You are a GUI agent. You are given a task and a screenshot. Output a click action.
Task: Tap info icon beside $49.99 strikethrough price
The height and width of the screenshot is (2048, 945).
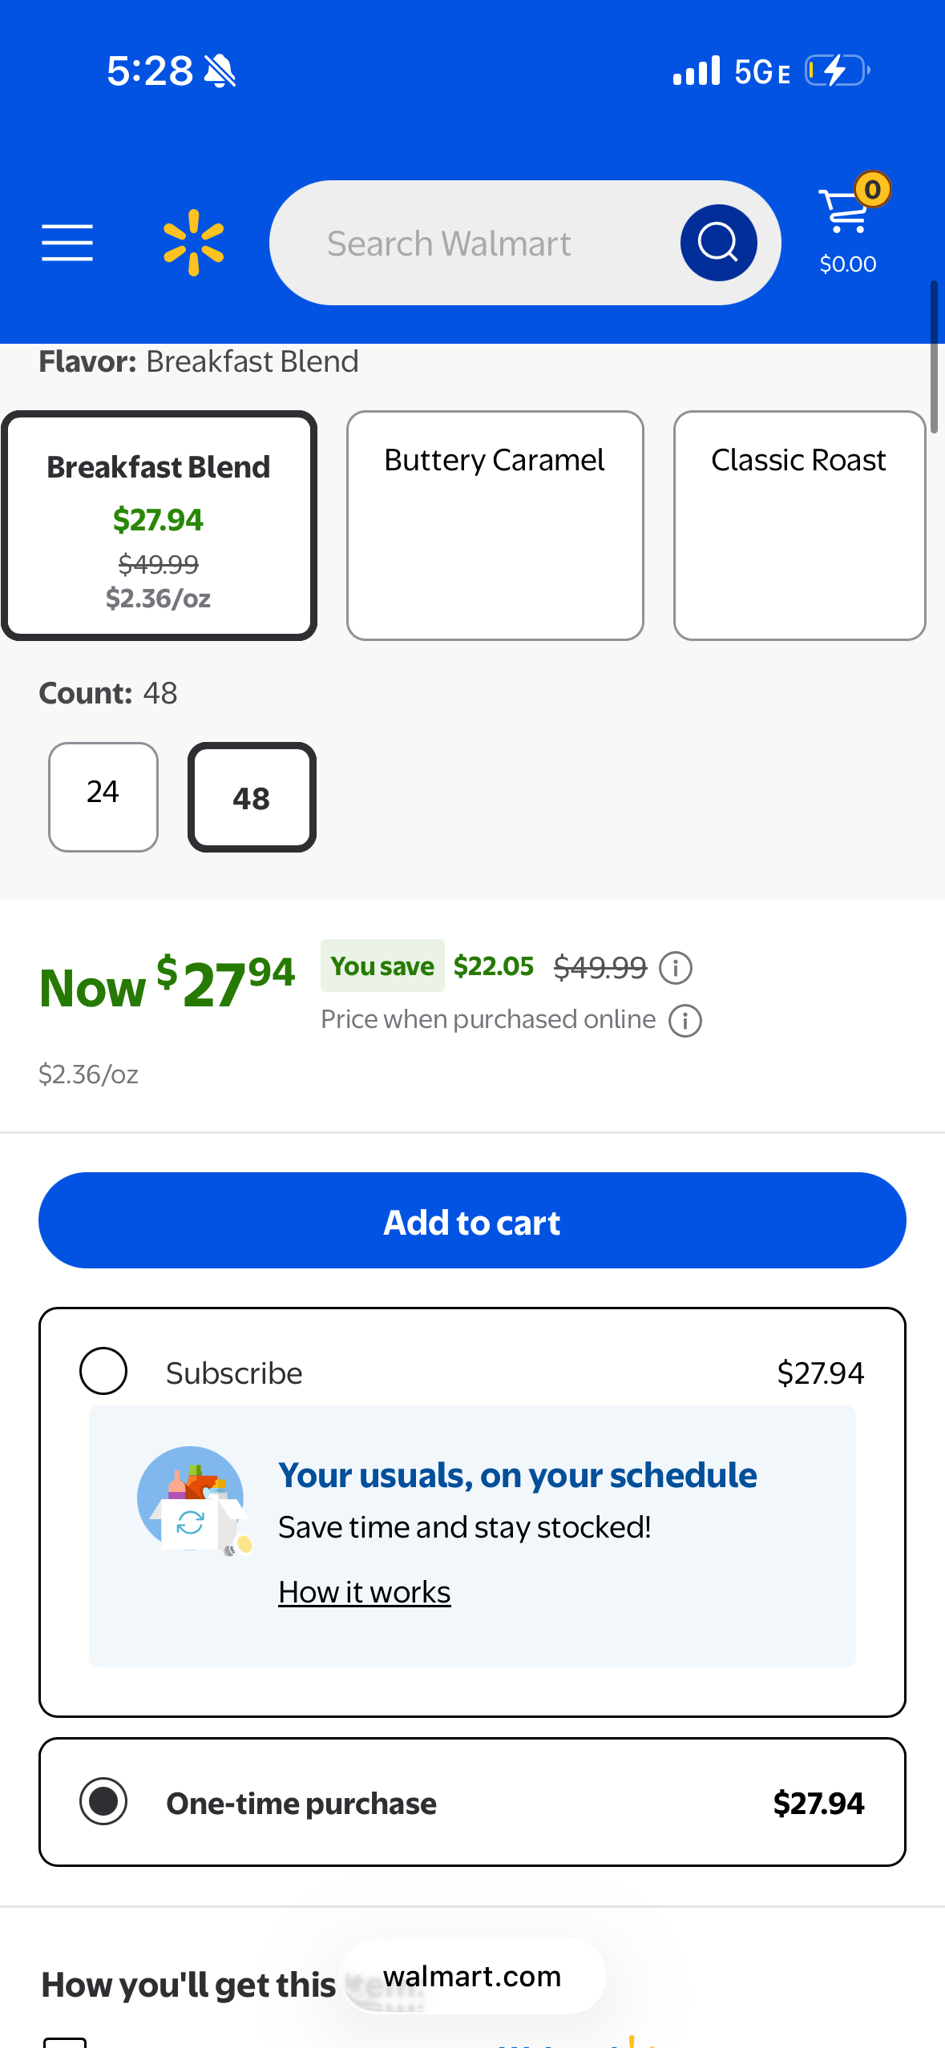(676, 968)
